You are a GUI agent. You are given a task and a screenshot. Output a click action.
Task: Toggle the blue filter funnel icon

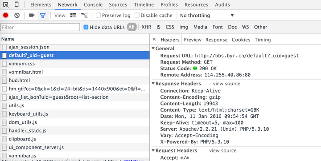(43, 15)
